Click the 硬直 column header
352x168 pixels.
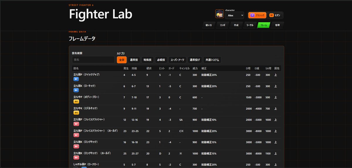coord(149,68)
